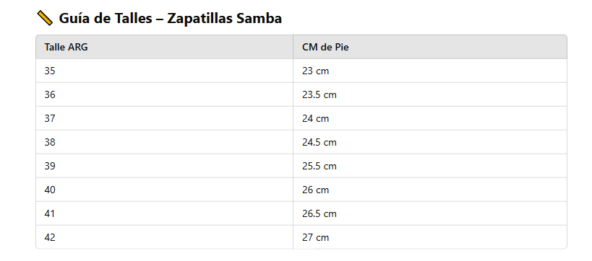Click the size 36 cell
Viewport: 592px width, 261px height.
(164, 94)
